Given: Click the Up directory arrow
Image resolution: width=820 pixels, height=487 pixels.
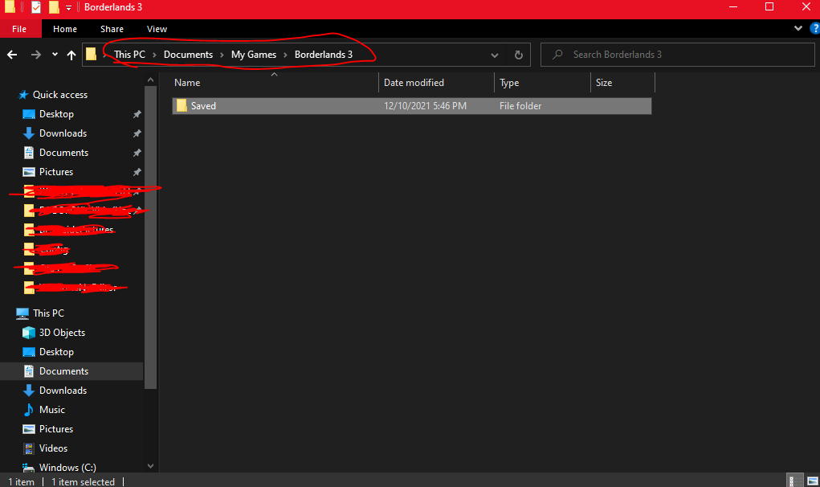Looking at the screenshot, I should (71, 55).
